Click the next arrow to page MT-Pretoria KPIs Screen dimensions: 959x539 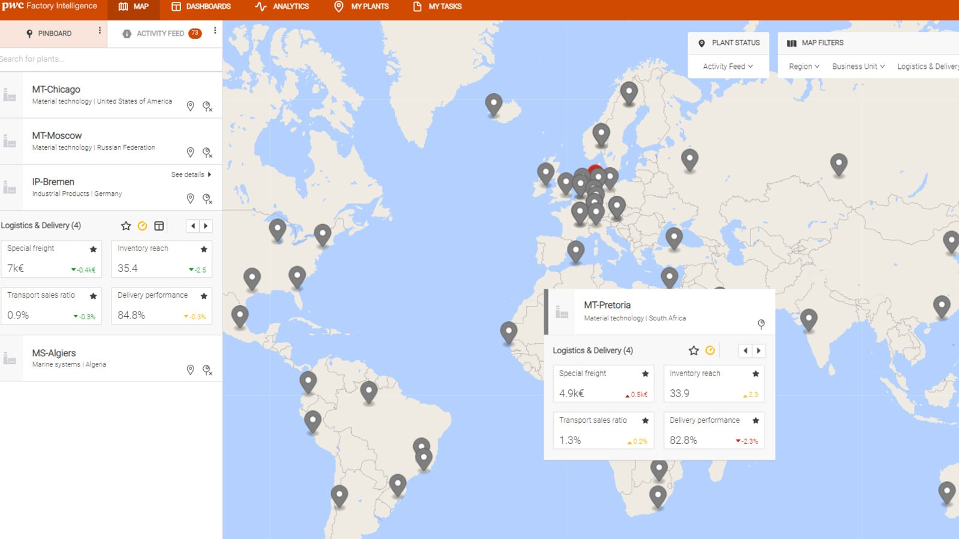(759, 351)
